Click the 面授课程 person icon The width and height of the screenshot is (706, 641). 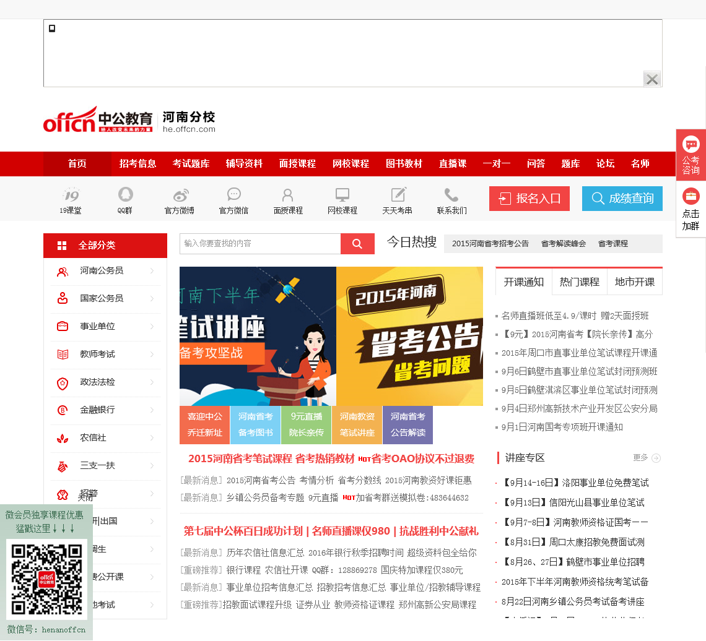point(288,195)
